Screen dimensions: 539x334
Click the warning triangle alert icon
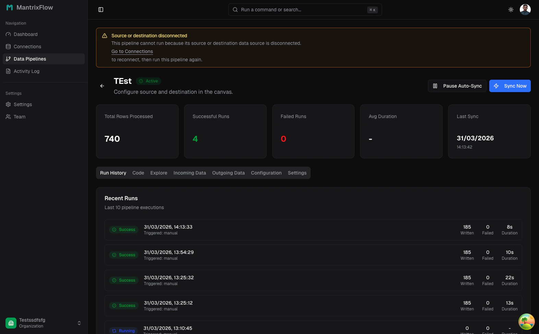[x=105, y=36]
